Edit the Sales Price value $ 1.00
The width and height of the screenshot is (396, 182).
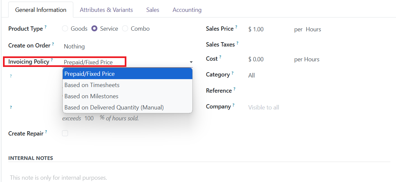256,29
